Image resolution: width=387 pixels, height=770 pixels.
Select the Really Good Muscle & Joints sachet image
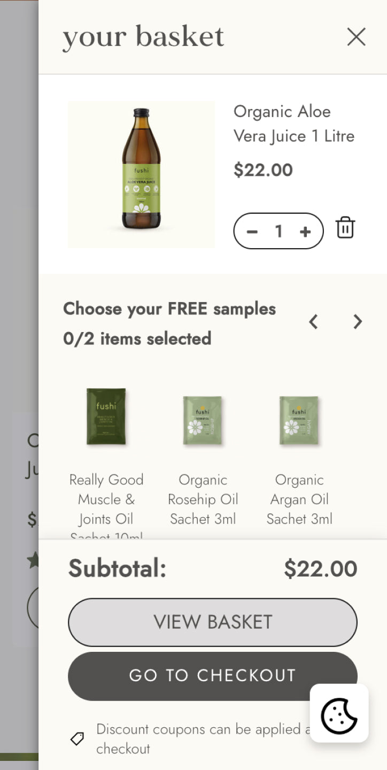106,417
